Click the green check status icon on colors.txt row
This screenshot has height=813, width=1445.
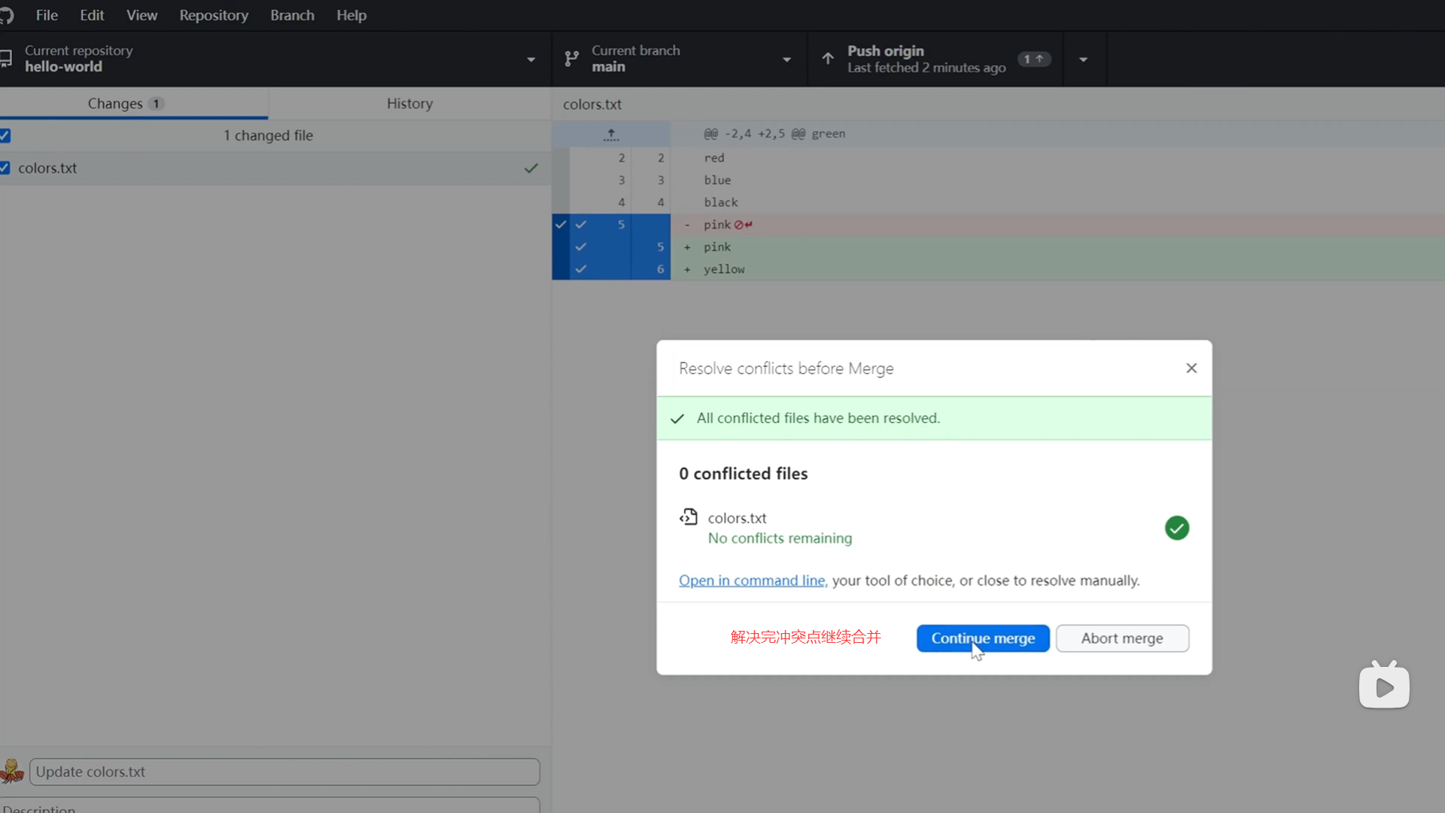pyautogui.click(x=531, y=169)
